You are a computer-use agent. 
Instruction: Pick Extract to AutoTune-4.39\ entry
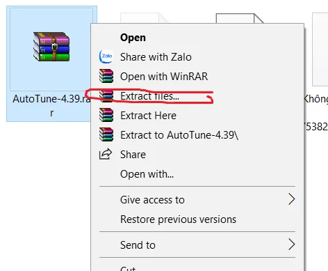(179, 135)
